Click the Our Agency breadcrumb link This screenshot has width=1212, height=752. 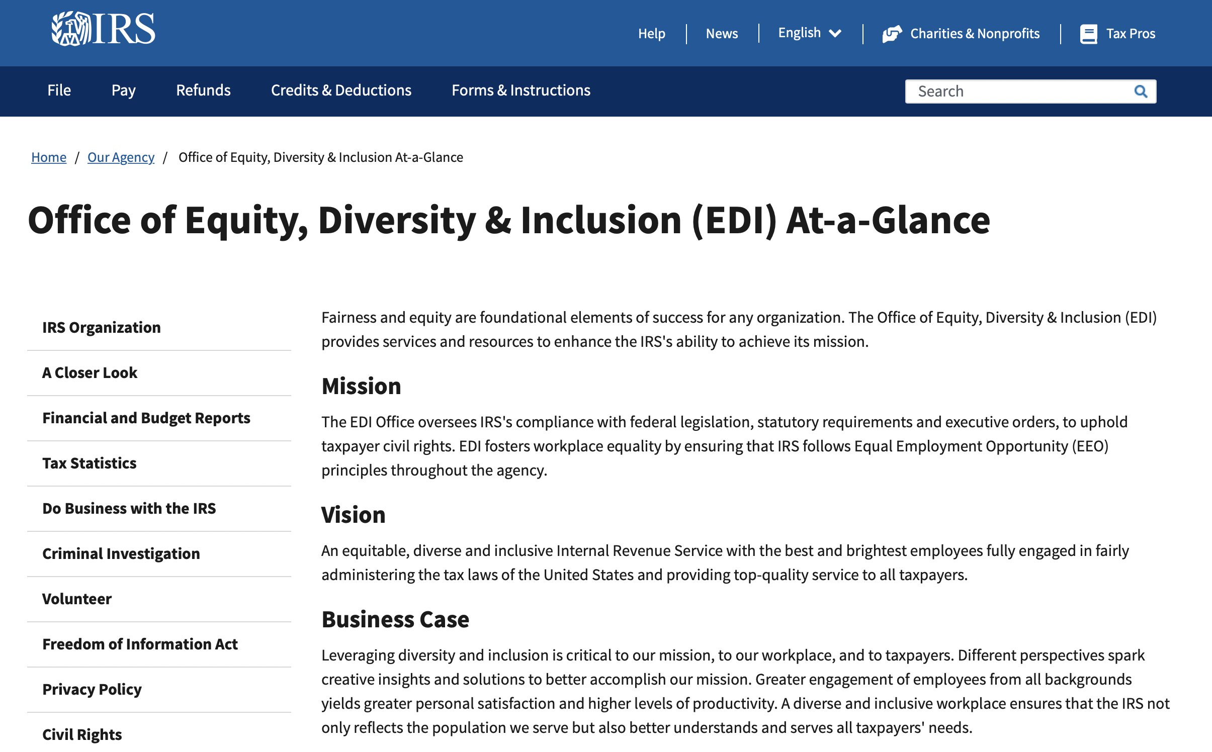click(121, 157)
